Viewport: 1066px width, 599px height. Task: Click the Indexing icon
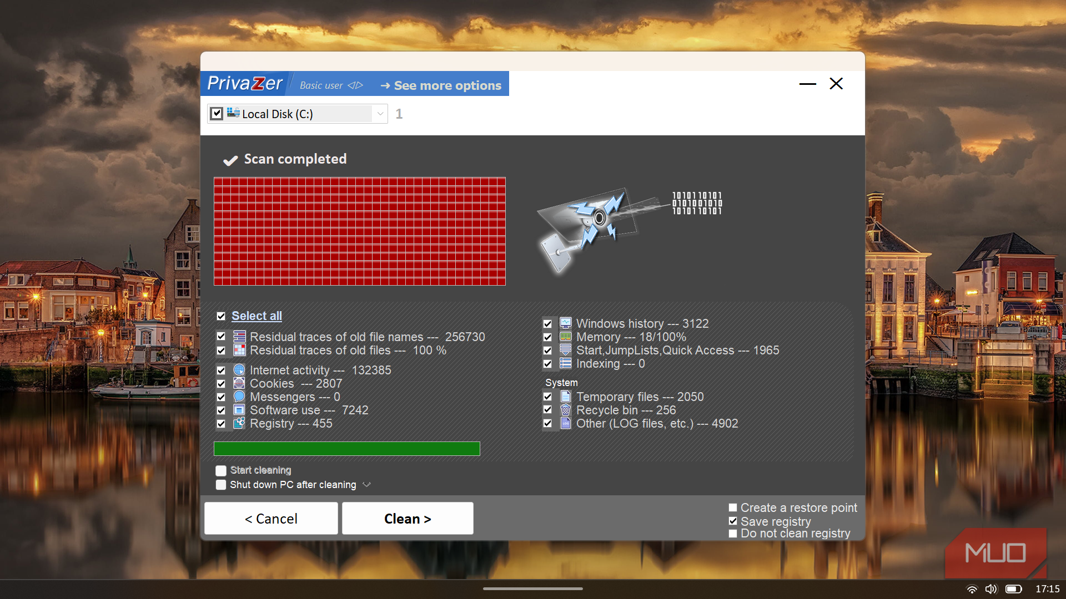[566, 363]
